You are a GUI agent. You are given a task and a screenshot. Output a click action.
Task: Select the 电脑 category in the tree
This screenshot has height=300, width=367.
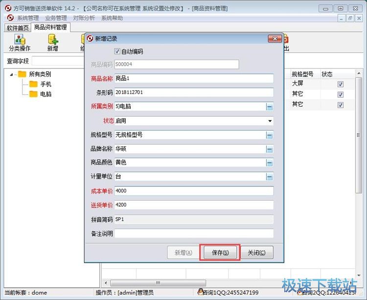coord(46,94)
